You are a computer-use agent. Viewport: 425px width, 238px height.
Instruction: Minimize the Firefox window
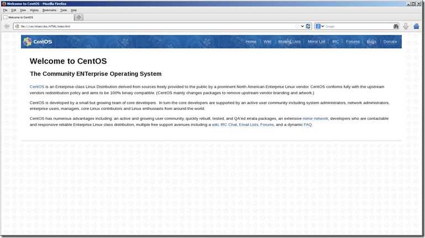tap(408, 4)
